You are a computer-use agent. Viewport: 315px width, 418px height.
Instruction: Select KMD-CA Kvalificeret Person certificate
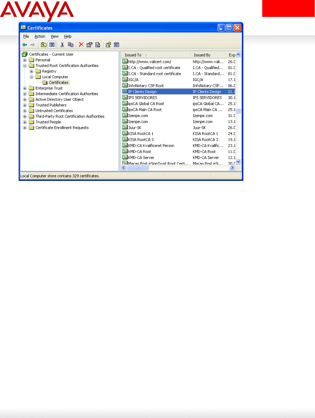[x=178, y=146]
